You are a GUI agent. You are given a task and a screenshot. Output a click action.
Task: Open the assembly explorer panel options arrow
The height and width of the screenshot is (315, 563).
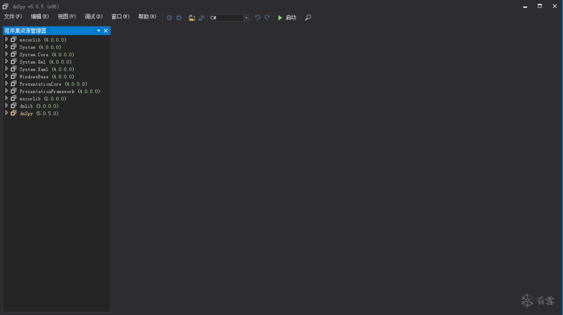pyautogui.click(x=99, y=30)
